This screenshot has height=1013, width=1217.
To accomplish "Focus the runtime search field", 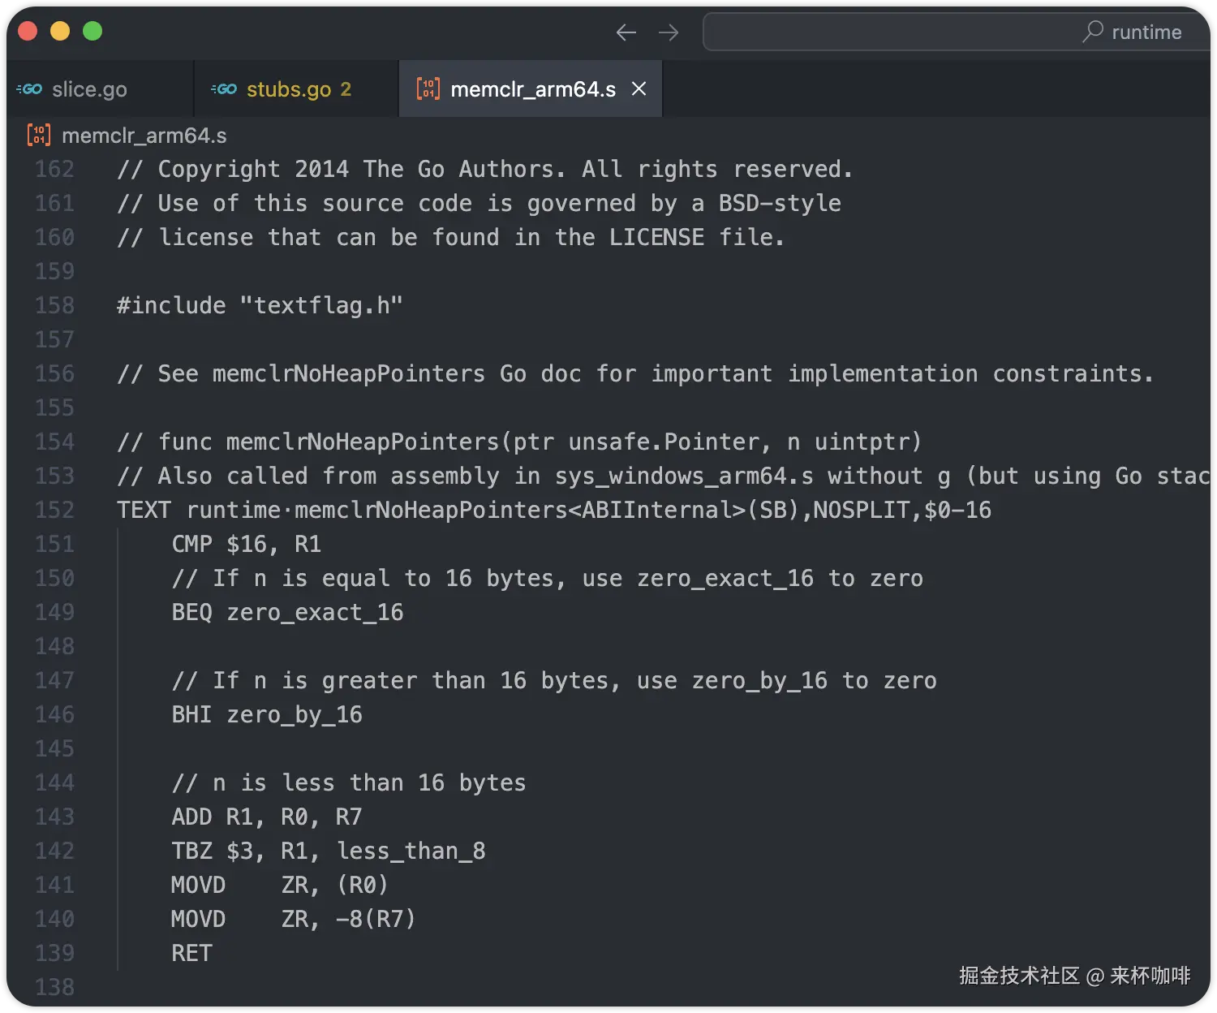I will click(x=892, y=32).
